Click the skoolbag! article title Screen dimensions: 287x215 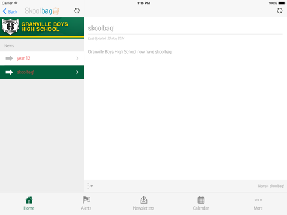click(x=102, y=28)
